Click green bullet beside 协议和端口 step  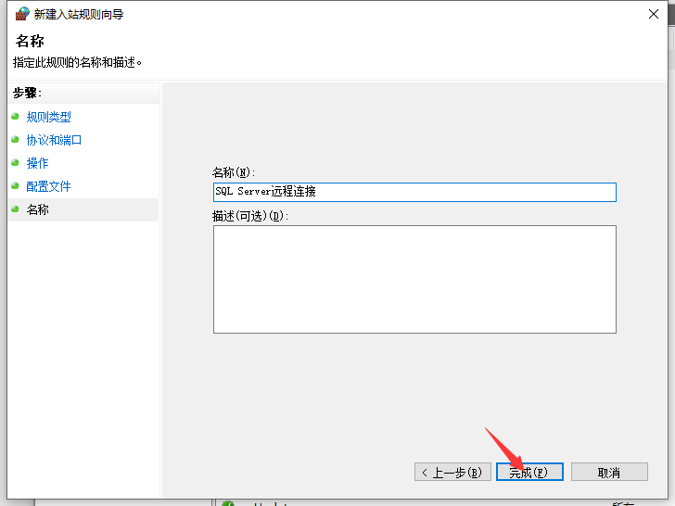[15, 140]
